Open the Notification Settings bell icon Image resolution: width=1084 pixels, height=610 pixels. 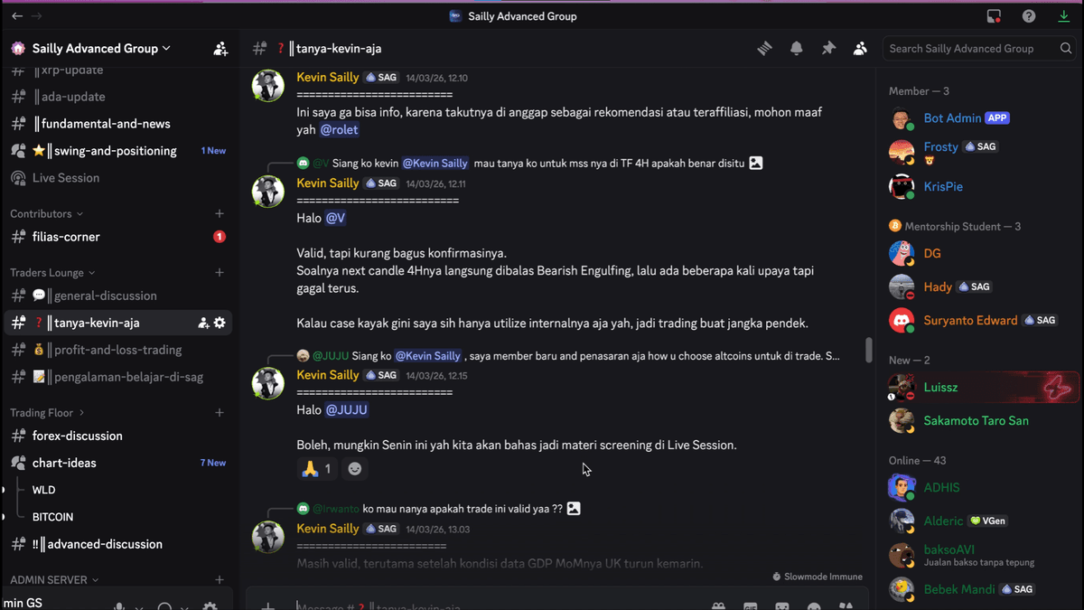coord(796,48)
